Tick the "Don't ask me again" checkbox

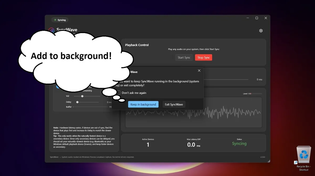click(118, 93)
